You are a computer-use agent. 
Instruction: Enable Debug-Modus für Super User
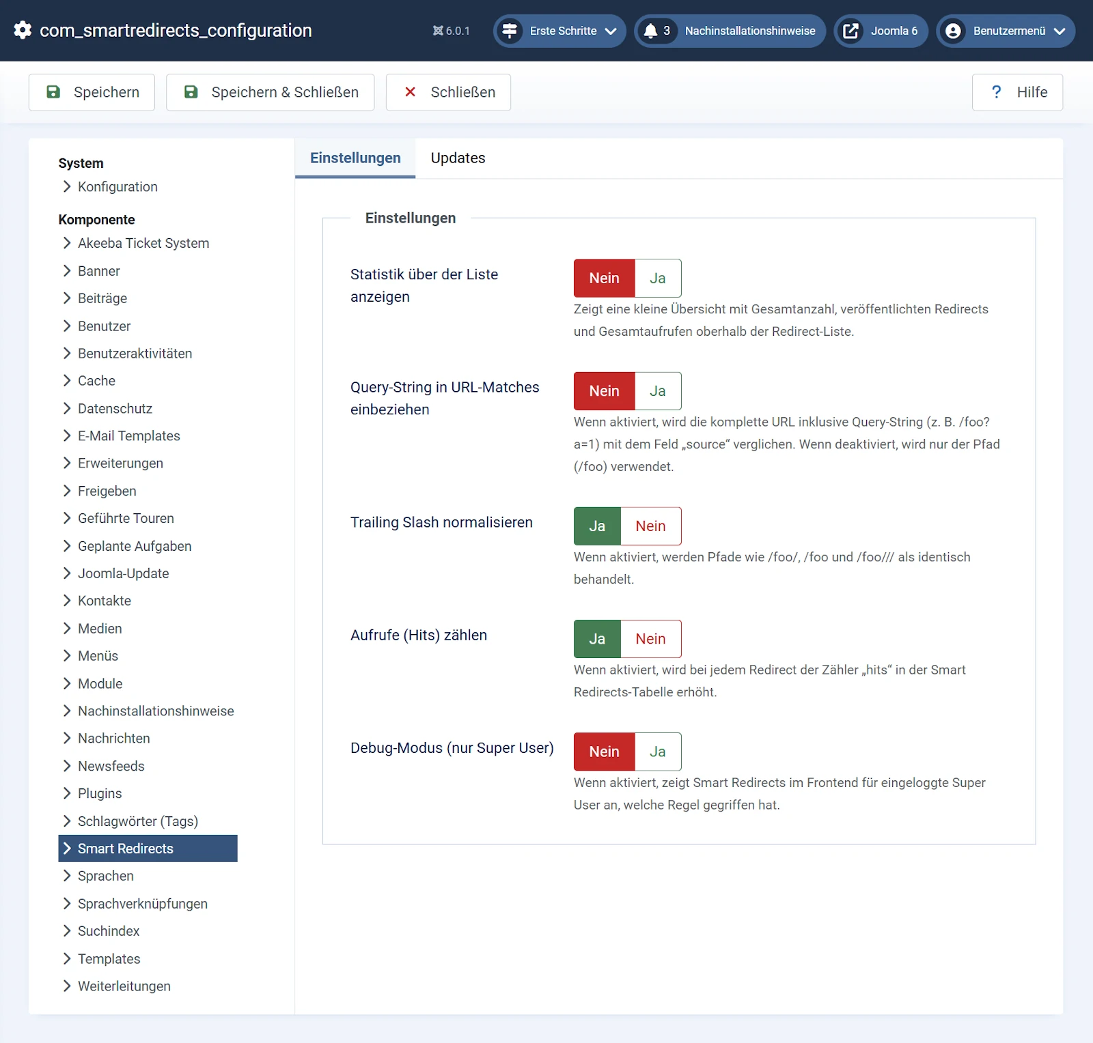click(657, 752)
